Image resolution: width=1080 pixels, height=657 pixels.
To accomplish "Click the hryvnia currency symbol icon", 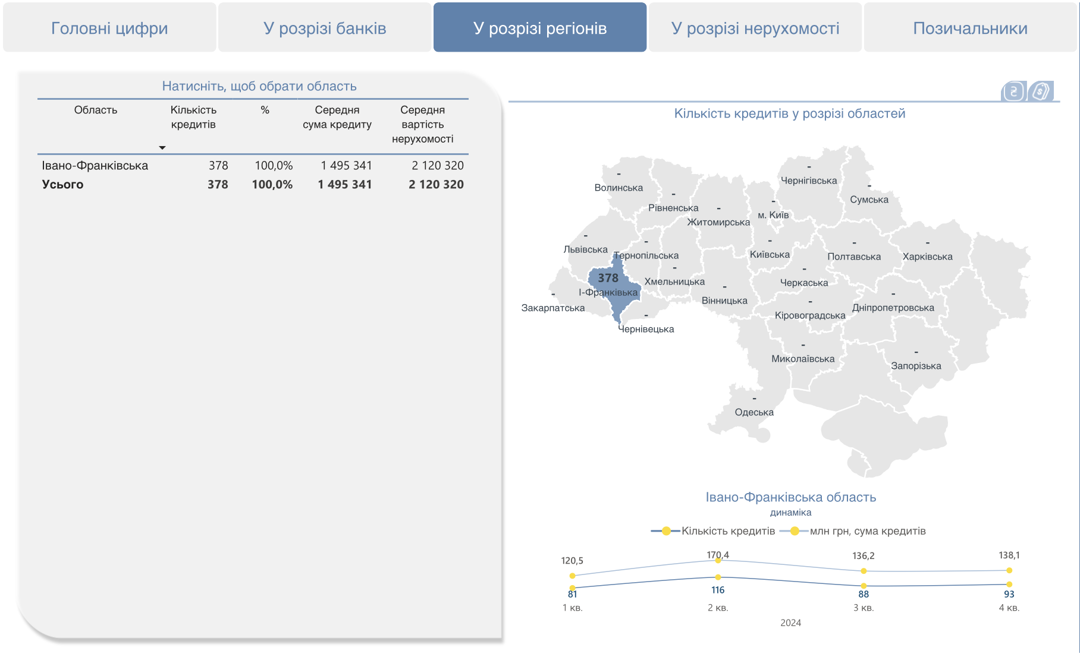I will pyautogui.click(x=1013, y=91).
